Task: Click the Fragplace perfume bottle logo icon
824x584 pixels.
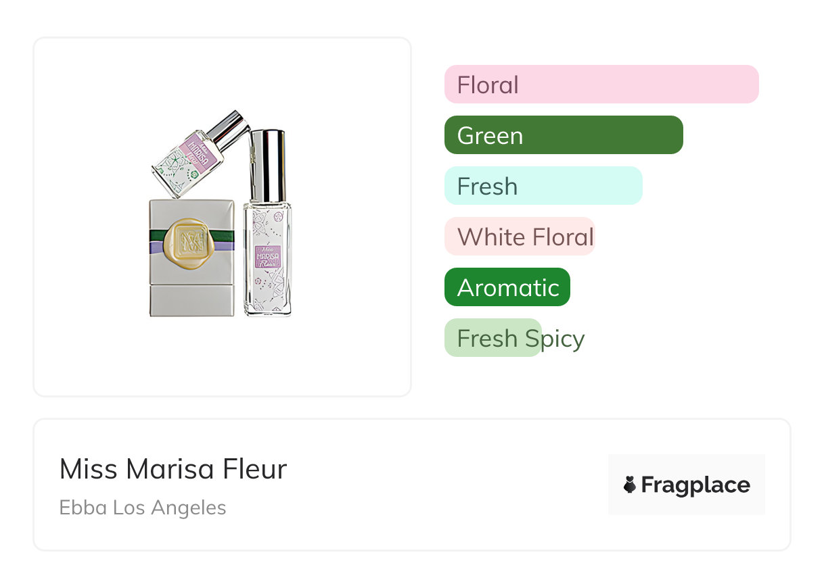Action: [x=630, y=485]
